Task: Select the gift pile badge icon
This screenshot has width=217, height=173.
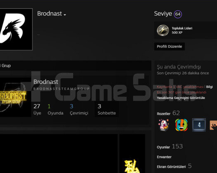Action: coord(164,125)
